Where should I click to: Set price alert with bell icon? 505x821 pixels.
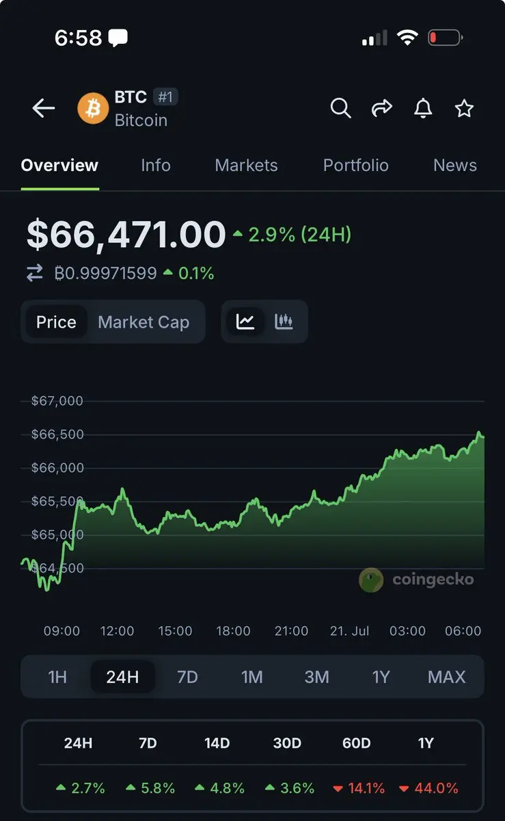coord(423,108)
